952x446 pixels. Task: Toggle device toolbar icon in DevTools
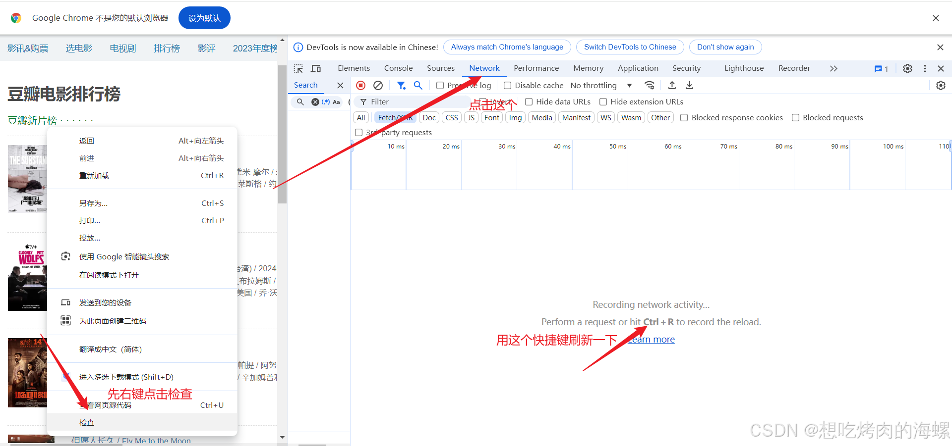316,68
